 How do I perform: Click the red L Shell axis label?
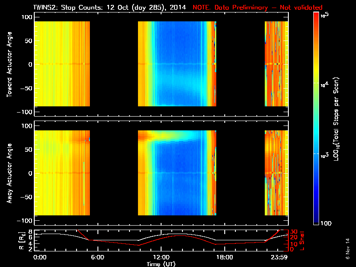pos(302,241)
